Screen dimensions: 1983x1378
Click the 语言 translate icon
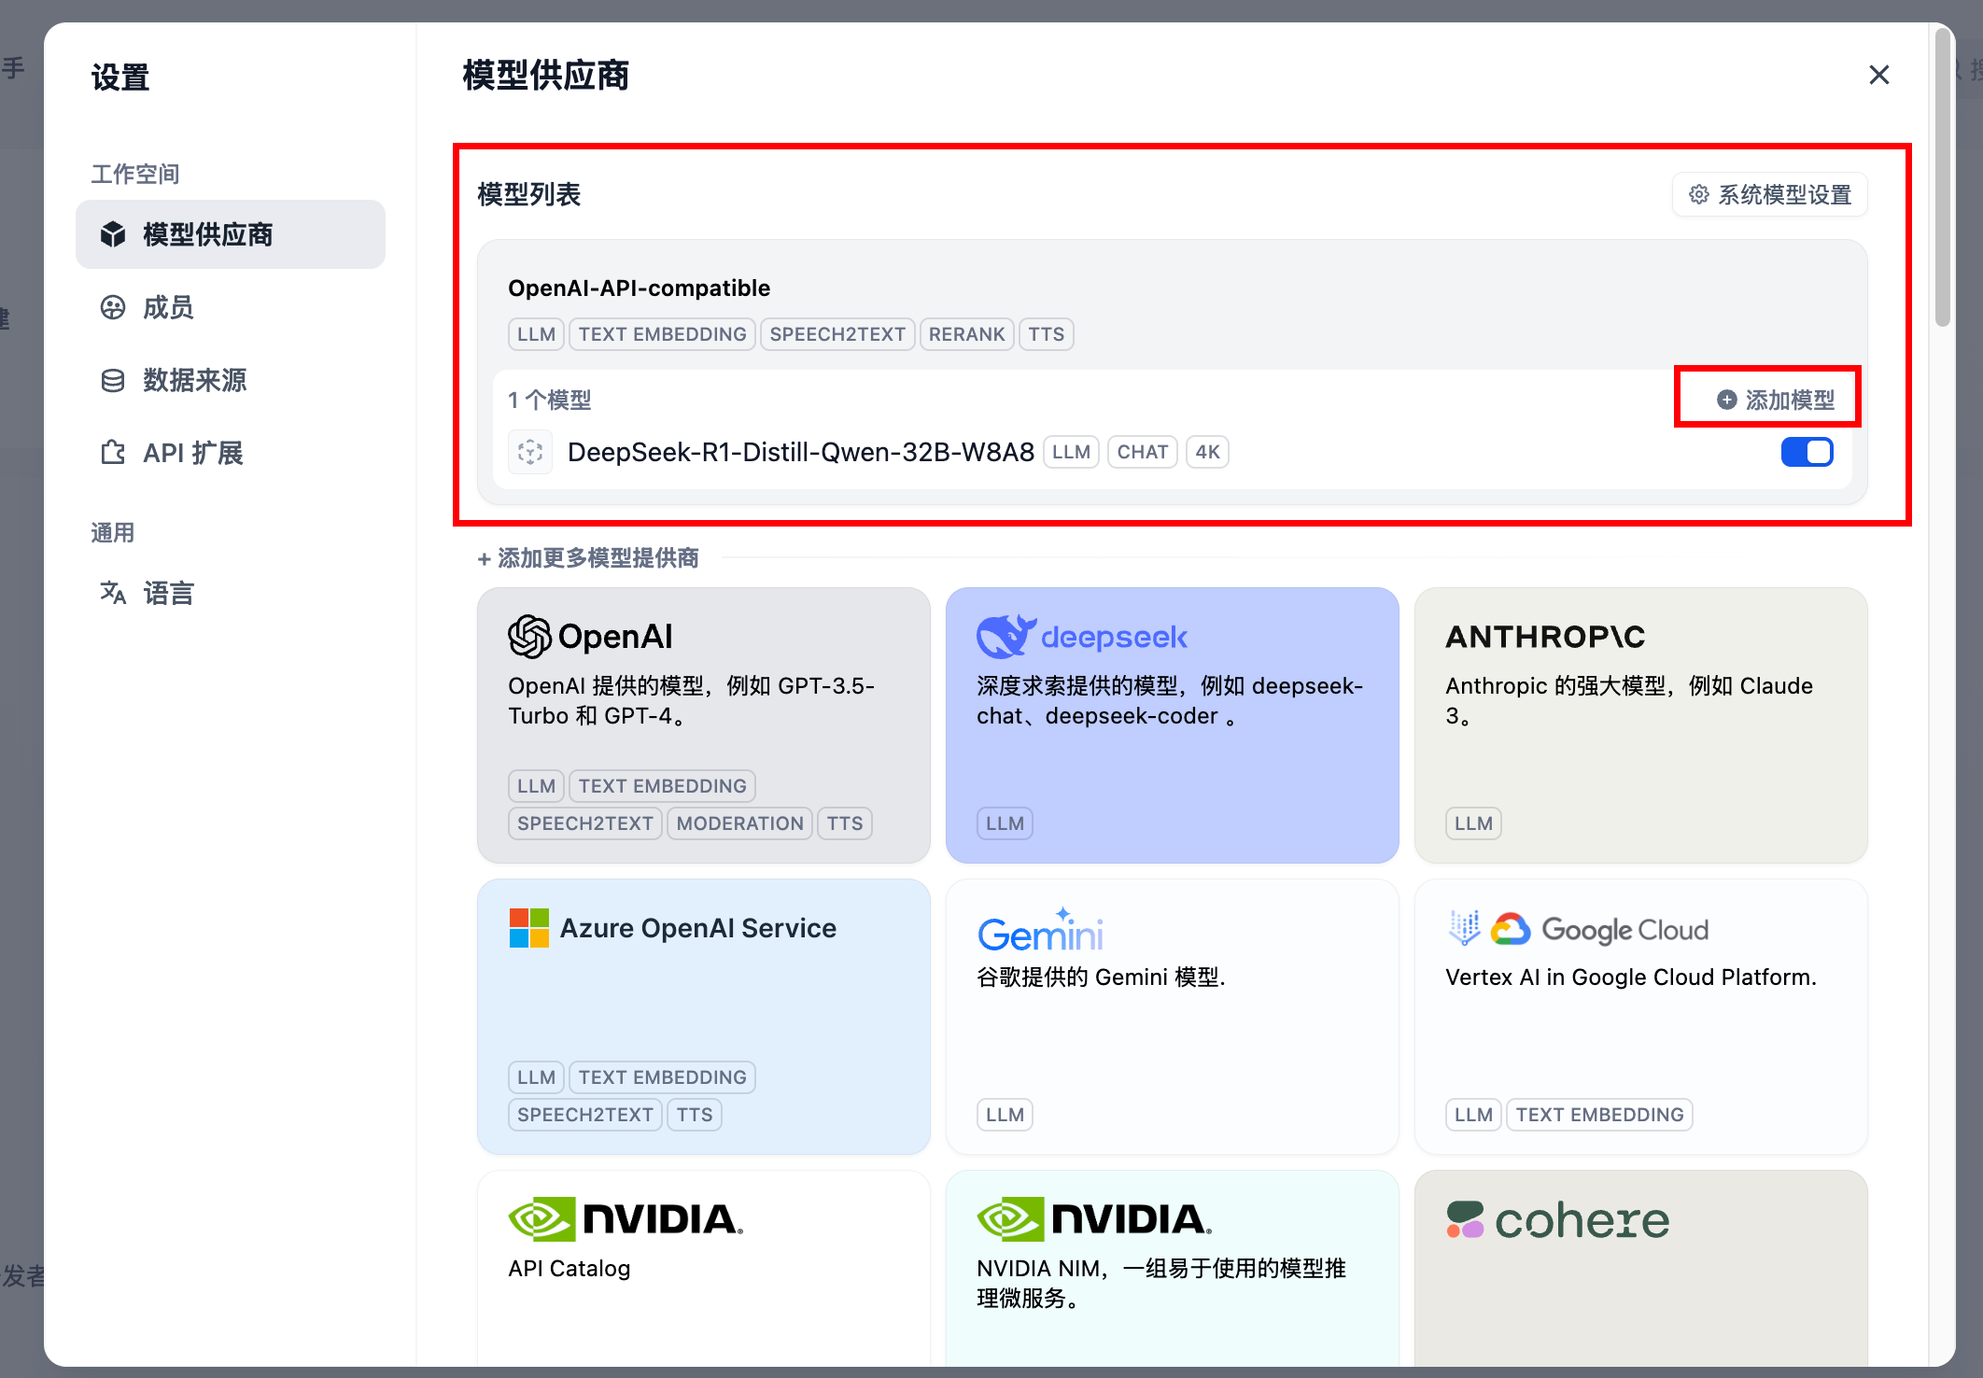[x=113, y=593]
